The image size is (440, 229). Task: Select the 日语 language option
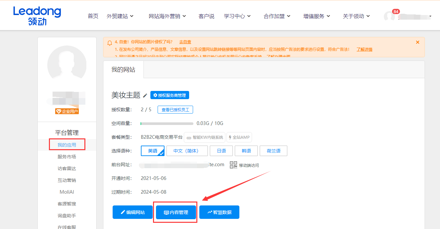coord(221,151)
